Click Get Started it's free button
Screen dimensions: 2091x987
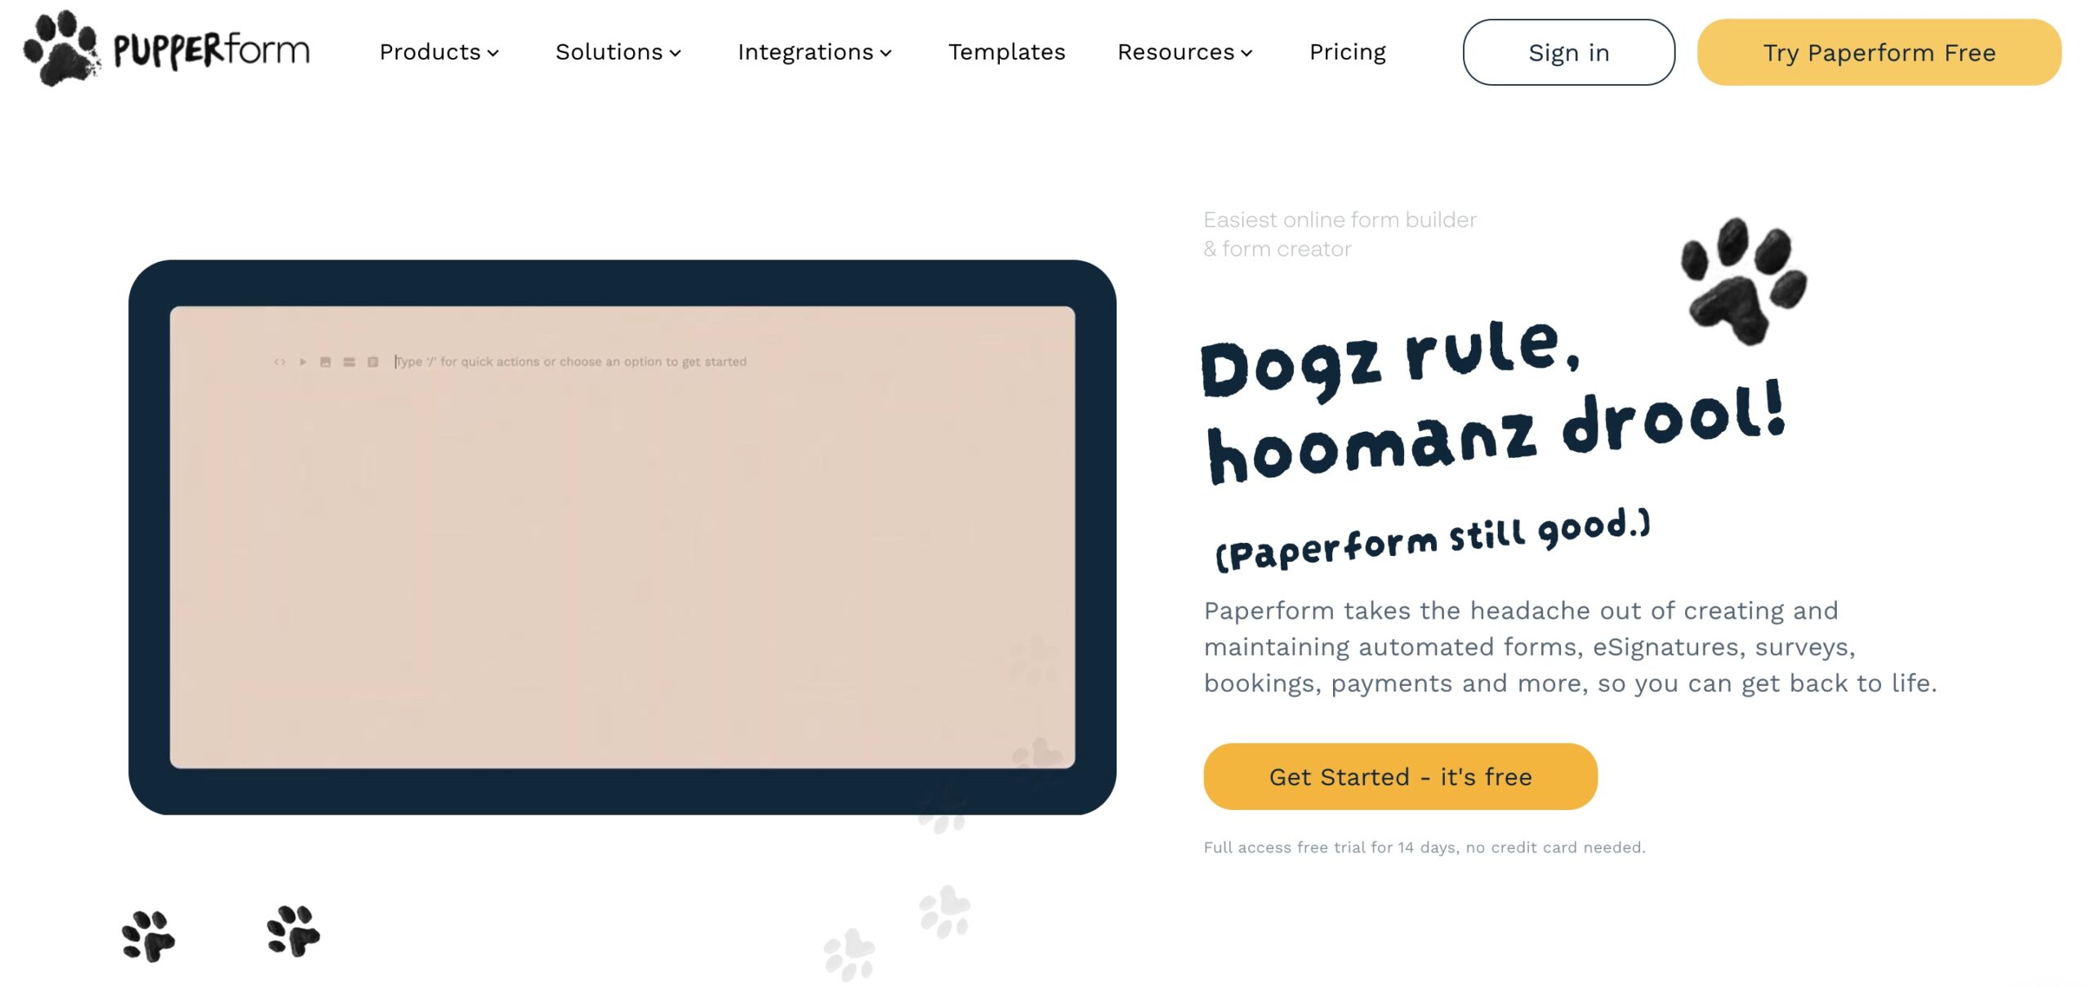1399,776
